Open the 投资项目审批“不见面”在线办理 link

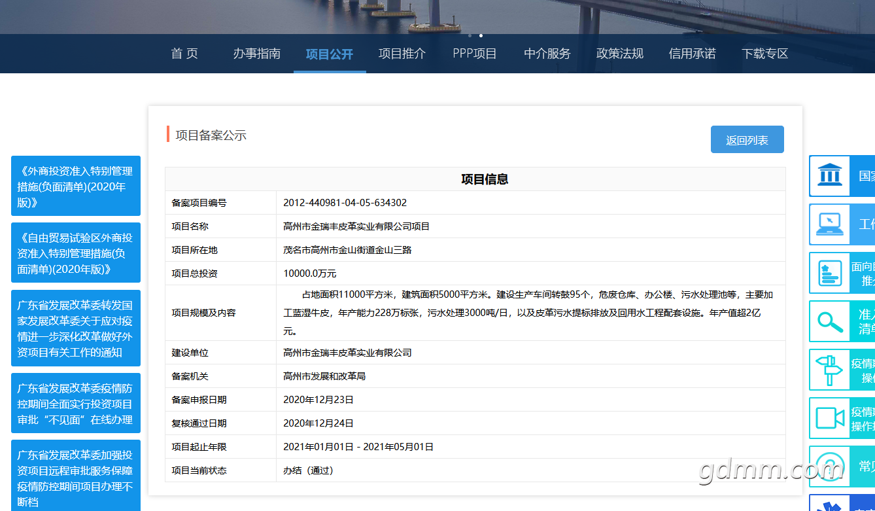click(x=76, y=403)
